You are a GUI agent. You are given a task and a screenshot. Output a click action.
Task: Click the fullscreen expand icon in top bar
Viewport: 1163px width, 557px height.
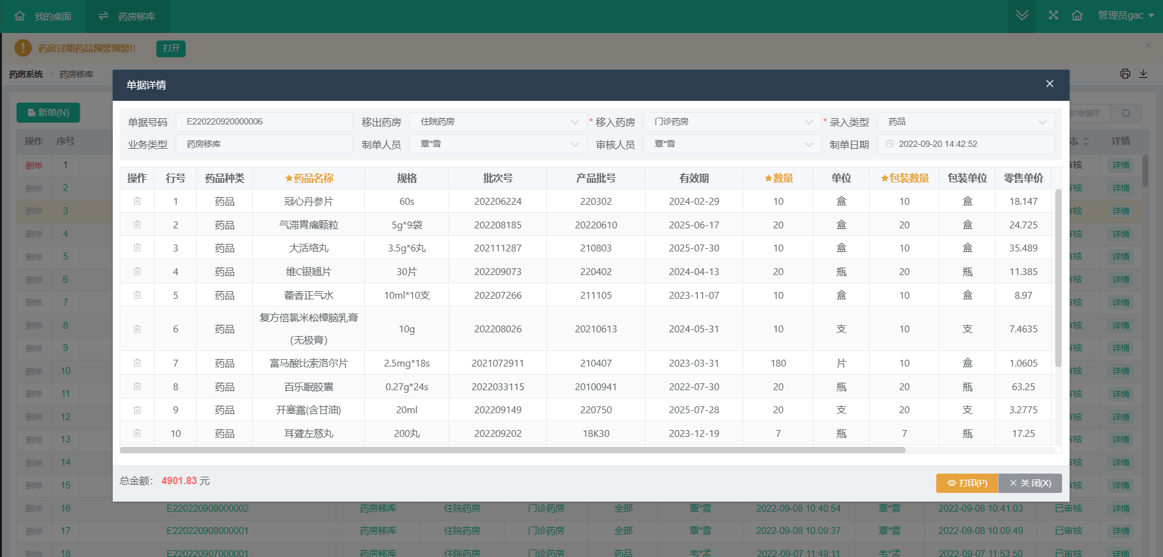coord(1053,15)
